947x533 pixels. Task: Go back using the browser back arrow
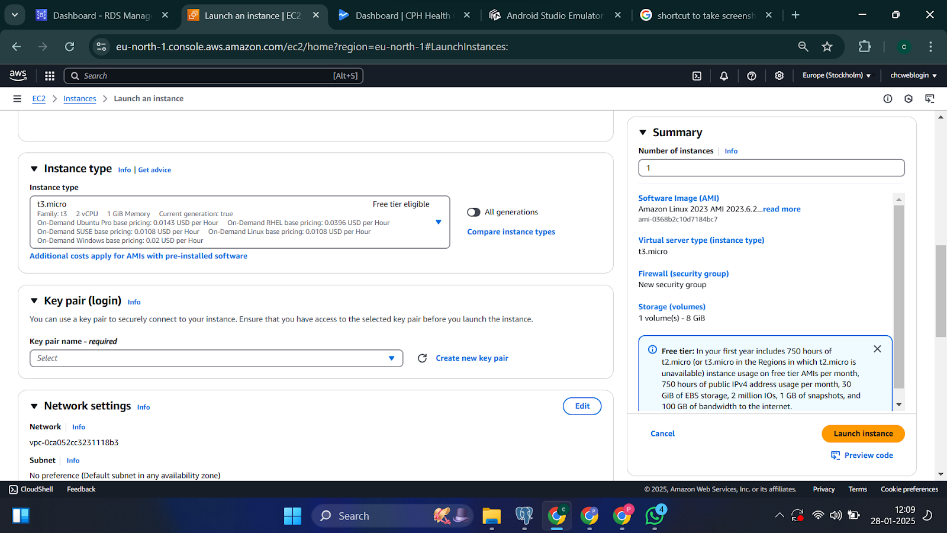[17, 47]
